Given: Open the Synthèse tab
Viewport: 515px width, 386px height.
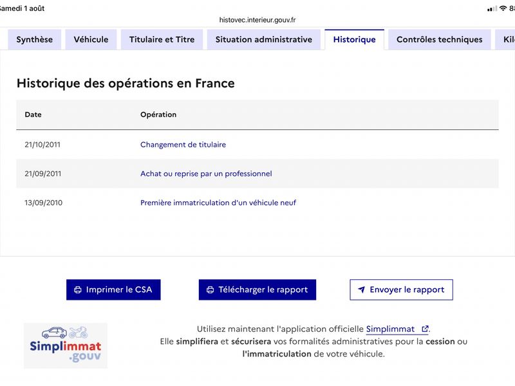Looking at the screenshot, I should pos(35,39).
